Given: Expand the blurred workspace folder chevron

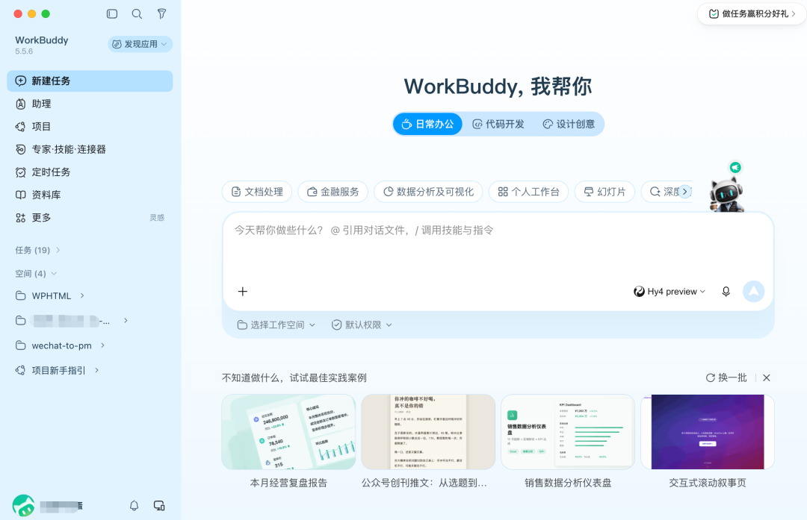Looking at the screenshot, I should tap(126, 321).
